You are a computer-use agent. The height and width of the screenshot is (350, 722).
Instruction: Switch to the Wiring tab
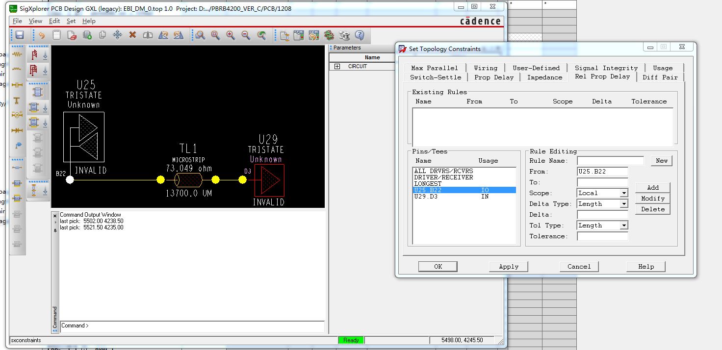pos(486,68)
